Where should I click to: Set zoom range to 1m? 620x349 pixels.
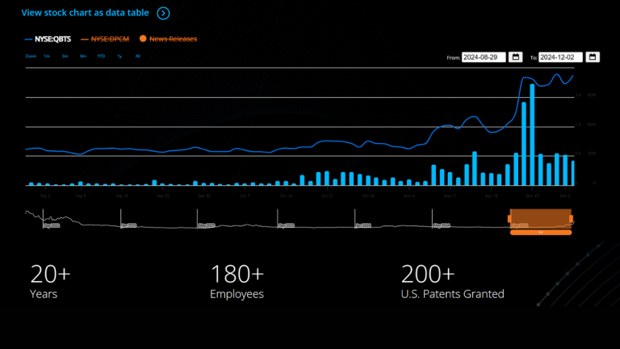pos(47,57)
